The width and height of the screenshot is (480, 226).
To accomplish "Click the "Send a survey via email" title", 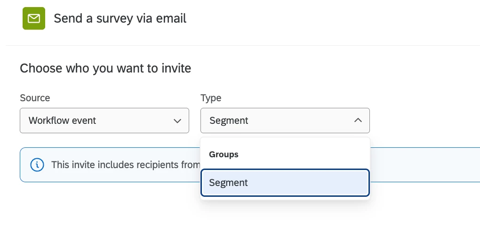I will 120,18.
